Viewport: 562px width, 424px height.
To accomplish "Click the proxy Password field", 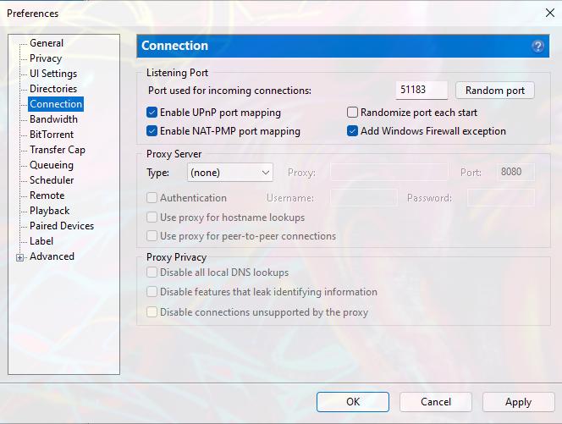I will click(501, 198).
